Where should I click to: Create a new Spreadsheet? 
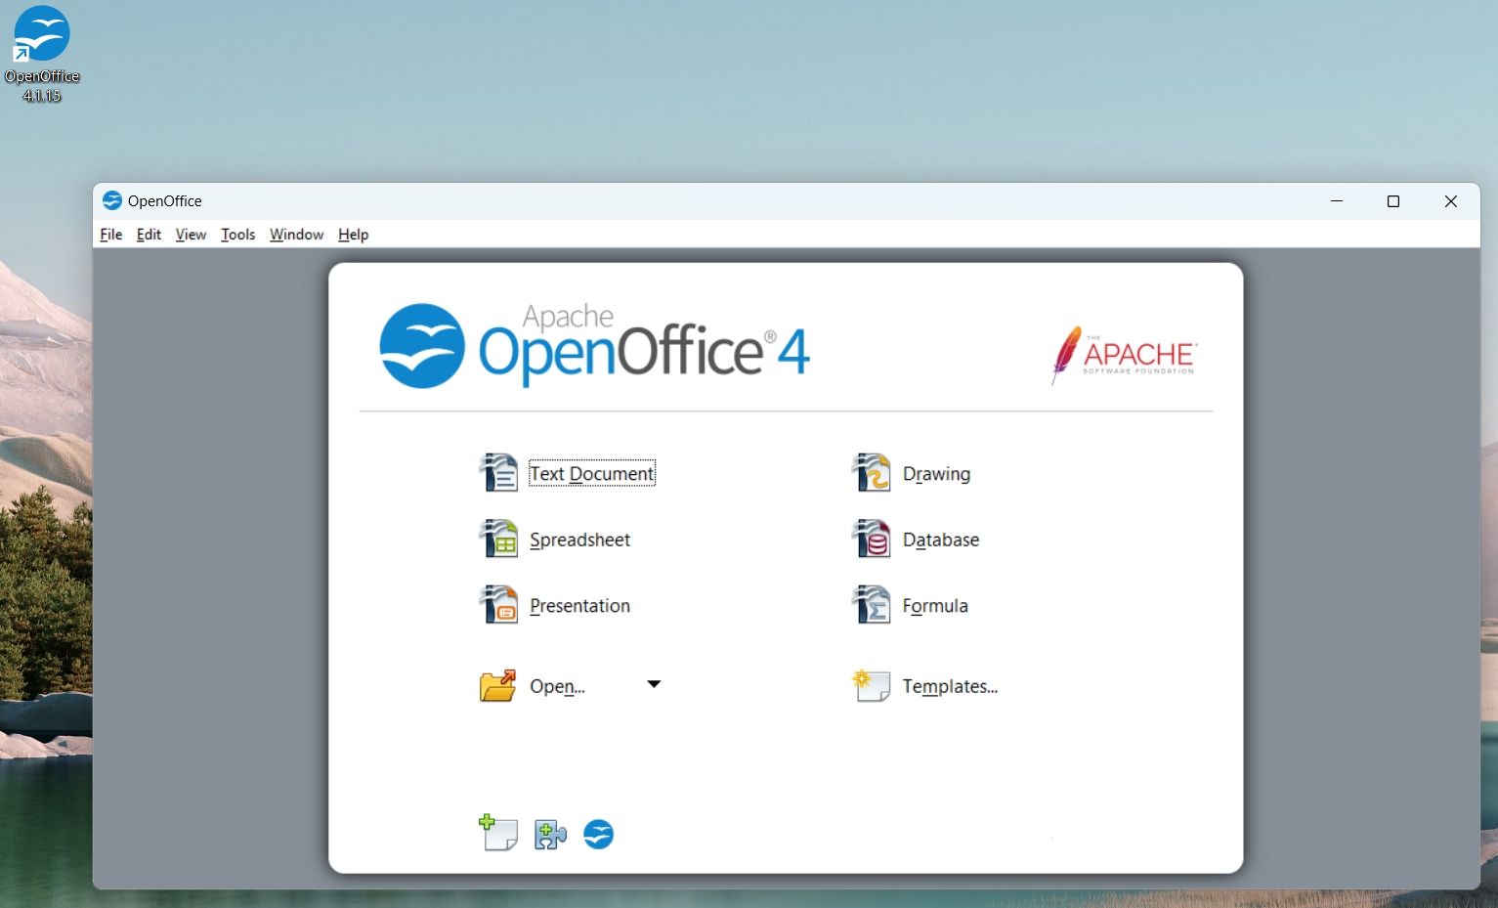(x=579, y=540)
